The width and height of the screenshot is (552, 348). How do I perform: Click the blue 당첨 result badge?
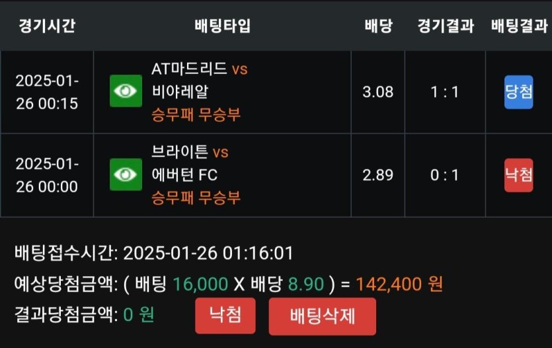click(x=518, y=92)
